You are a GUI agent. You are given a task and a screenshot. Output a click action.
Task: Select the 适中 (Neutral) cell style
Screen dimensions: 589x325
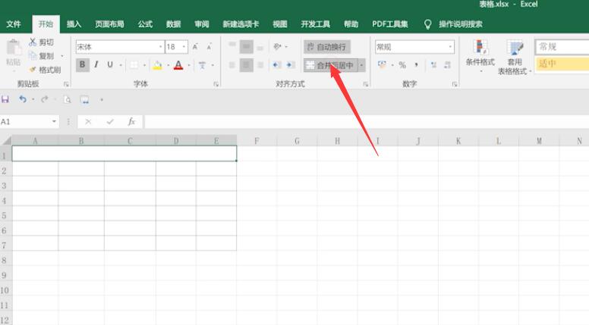pos(562,64)
